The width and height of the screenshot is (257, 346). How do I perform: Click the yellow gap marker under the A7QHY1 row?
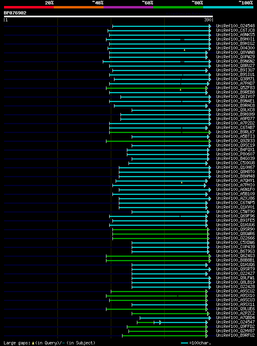tap(182, 182)
